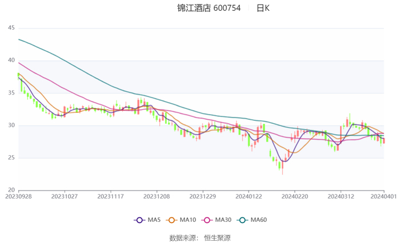Click the 20231229 date on the axis
Image resolution: width=400 pixels, height=243 pixels.
point(203,196)
